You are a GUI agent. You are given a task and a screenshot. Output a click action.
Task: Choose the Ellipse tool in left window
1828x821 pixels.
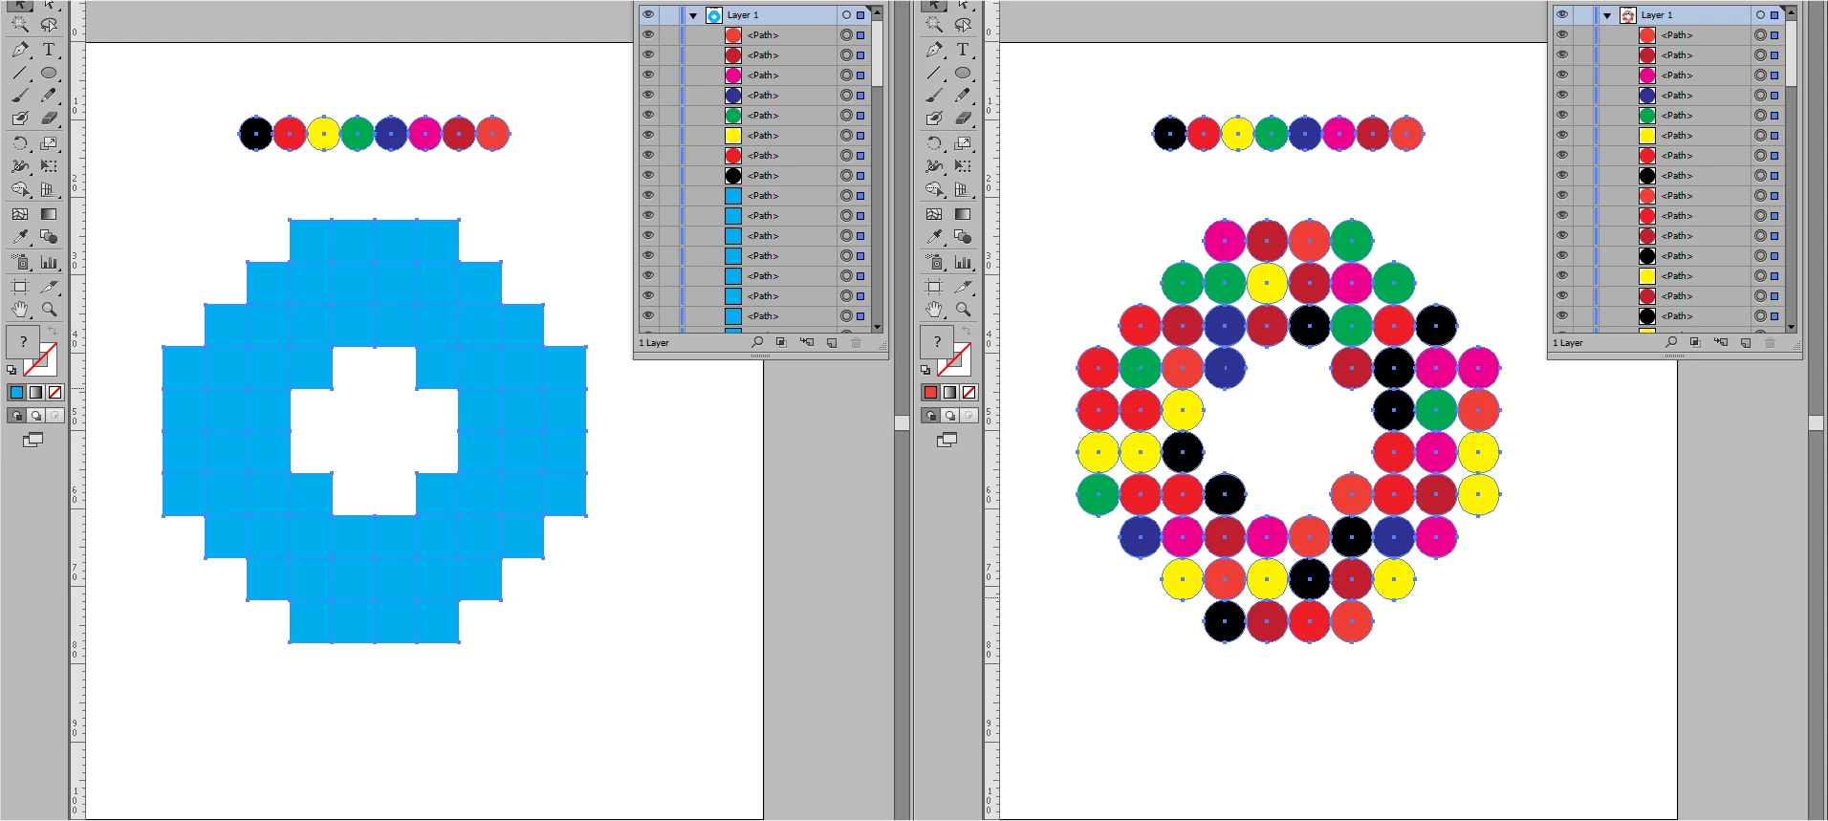(x=49, y=73)
